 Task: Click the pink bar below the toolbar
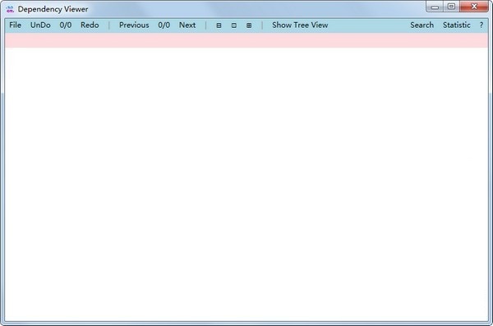pos(246,40)
